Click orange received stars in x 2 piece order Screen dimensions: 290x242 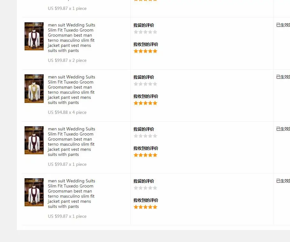(145, 51)
